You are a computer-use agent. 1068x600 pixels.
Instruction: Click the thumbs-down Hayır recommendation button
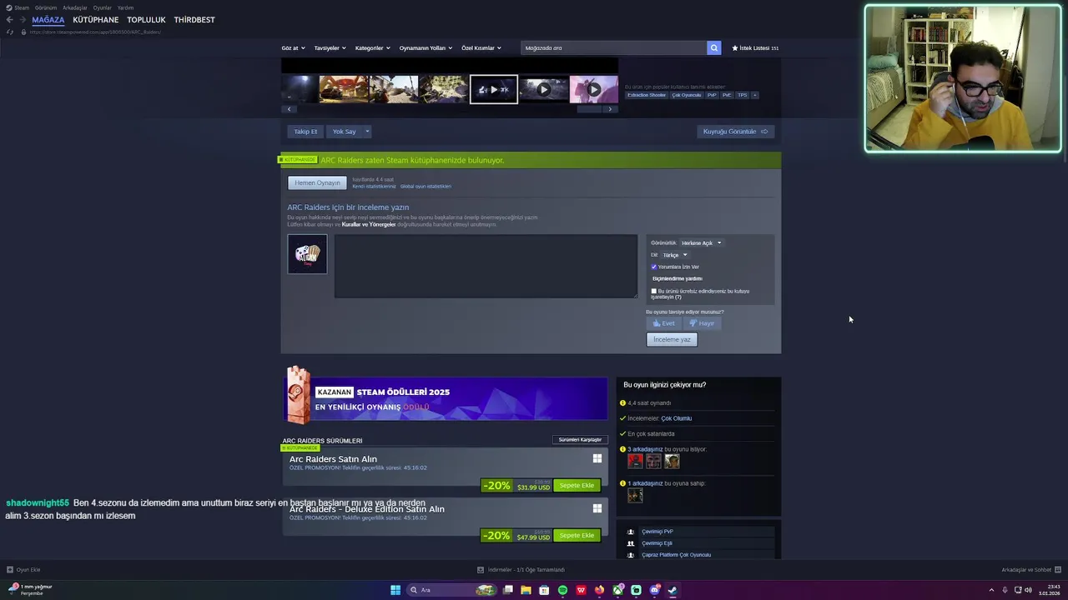tap(702, 323)
